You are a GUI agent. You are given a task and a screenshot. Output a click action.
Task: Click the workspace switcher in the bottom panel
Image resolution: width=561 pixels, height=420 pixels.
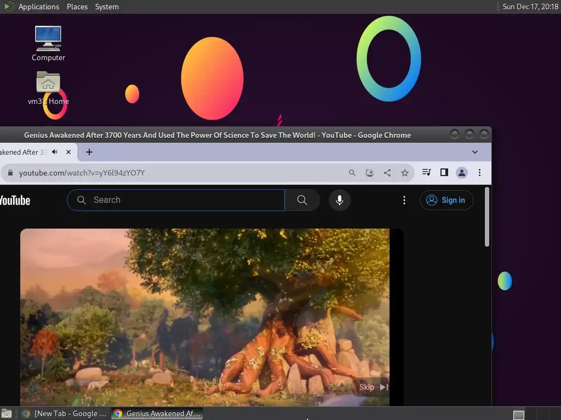point(518,415)
